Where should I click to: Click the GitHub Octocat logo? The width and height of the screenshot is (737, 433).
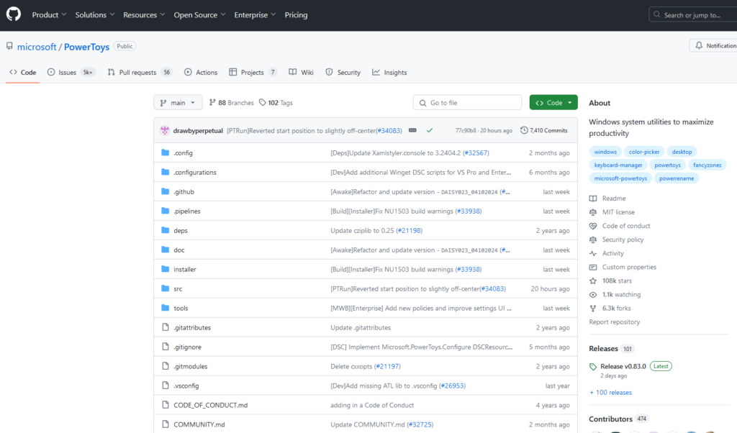pos(14,14)
